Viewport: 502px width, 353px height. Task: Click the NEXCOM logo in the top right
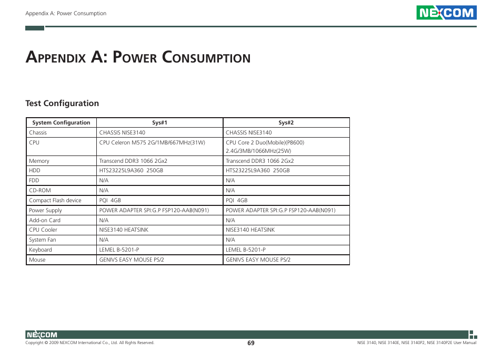446,13
